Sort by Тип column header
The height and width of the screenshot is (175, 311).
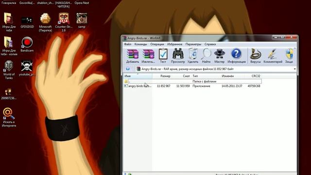[x=206, y=76]
